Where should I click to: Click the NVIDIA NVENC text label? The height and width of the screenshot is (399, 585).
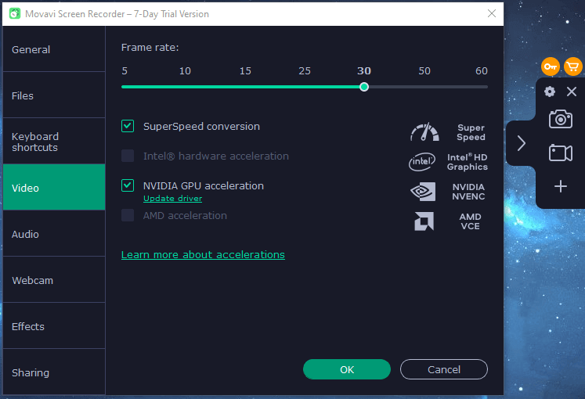point(468,192)
